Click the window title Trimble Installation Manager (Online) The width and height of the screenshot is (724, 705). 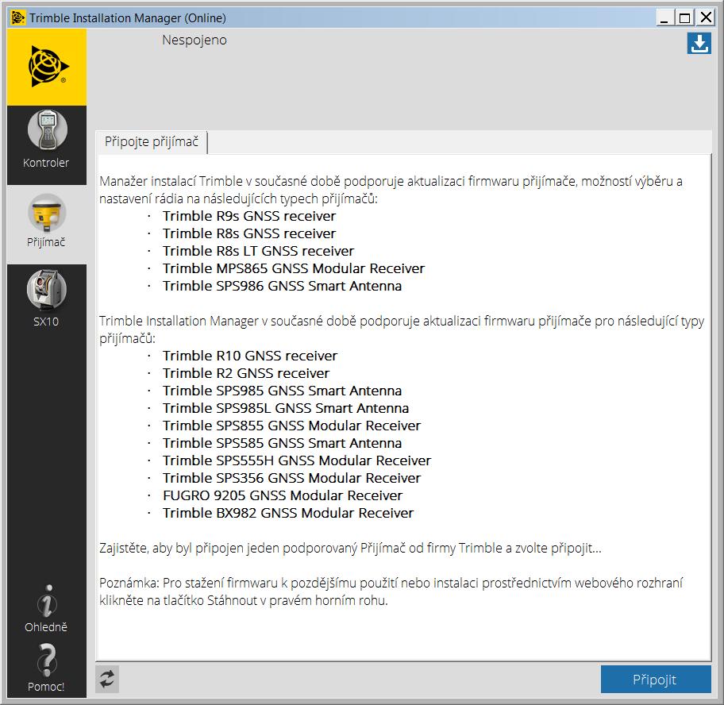point(128,18)
